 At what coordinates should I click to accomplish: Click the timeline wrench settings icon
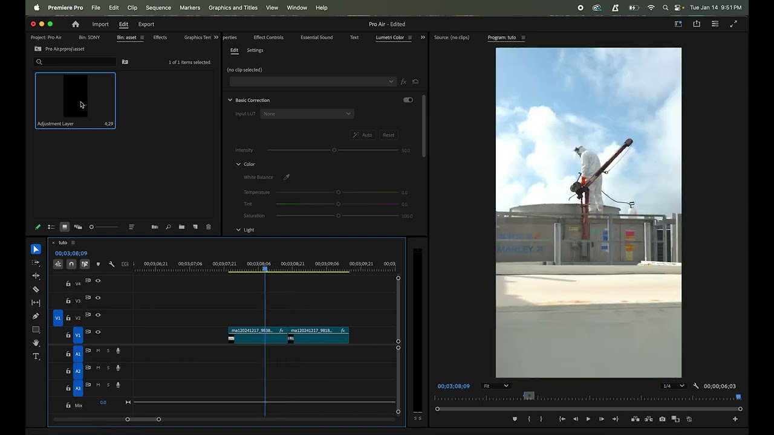click(111, 264)
